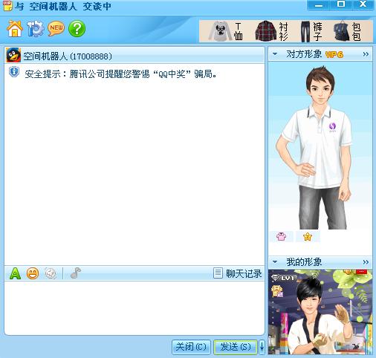Viewport: 376px width, 358px height.
Task: Click the pink shirt icon under avatar
Action: tap(281, 237)
